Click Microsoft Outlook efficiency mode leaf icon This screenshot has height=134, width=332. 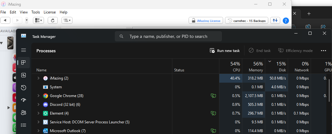[x=213, y=131]
